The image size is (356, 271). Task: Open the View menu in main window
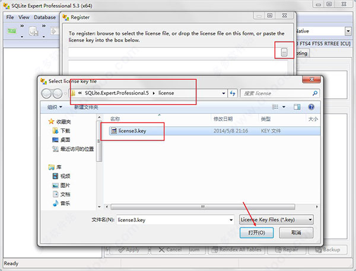[24, 17]
